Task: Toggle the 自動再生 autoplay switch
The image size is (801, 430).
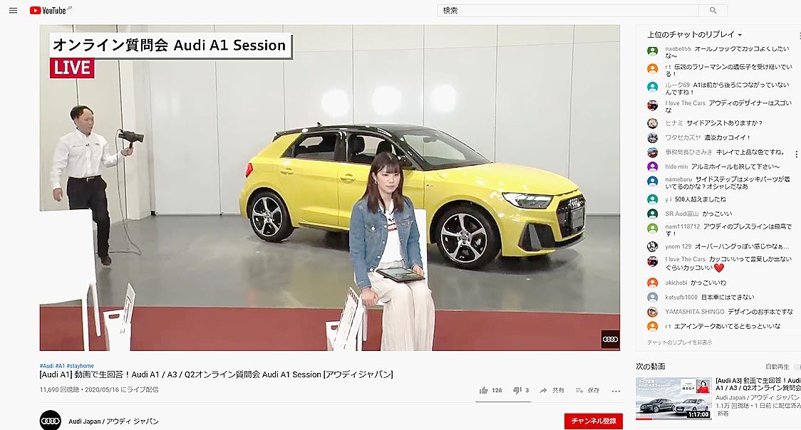Action: coord(797,367)
